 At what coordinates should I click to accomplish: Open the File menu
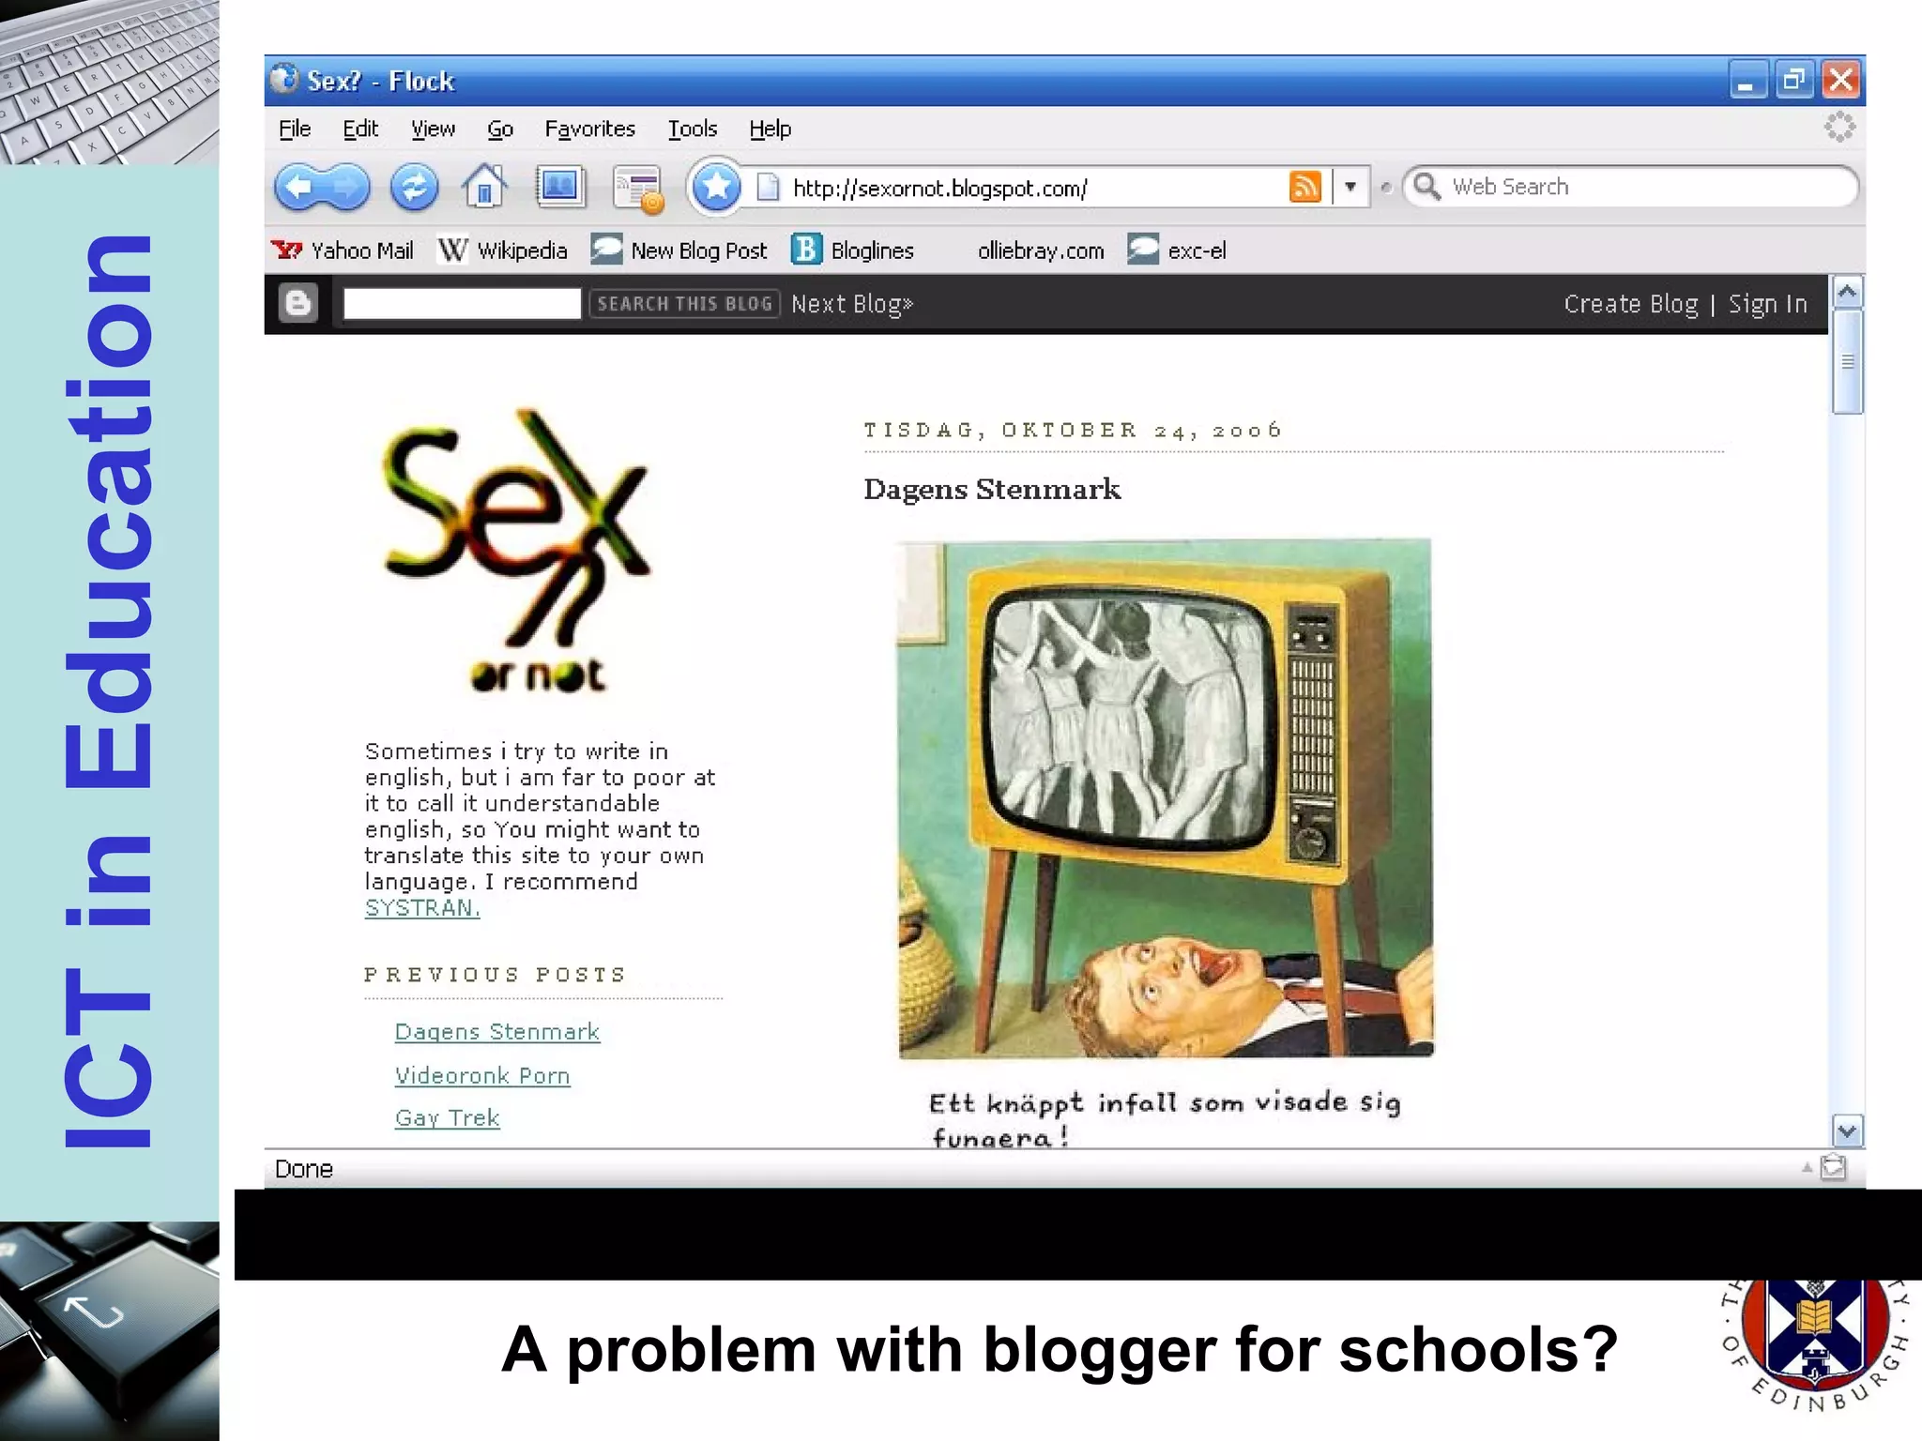[x=295, y=129]
